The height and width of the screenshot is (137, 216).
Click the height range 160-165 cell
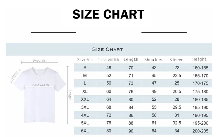tap(200, 68)
